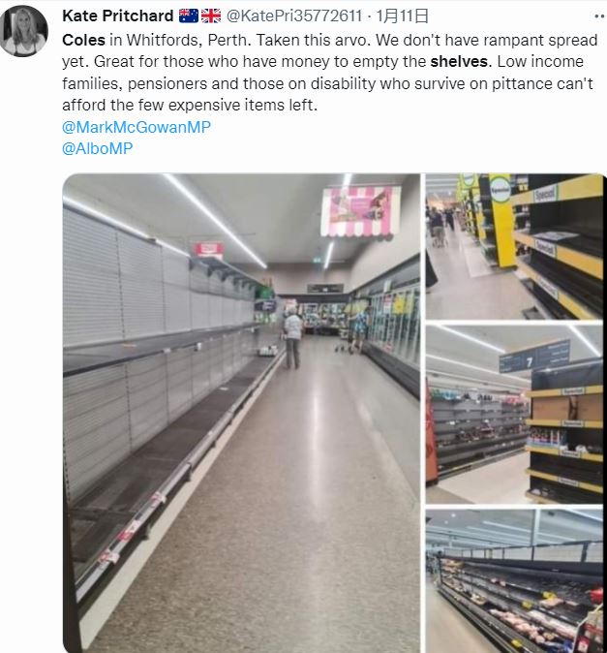Open the Kate Pritchard display name
Image resolution: width=607 pixels, height=653 pixels.
(x=118, y=16)
